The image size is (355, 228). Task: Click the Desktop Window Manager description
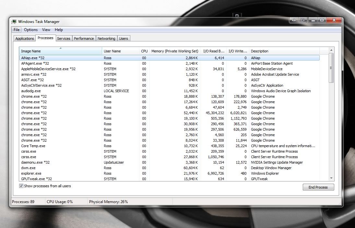tap(271, 168)
